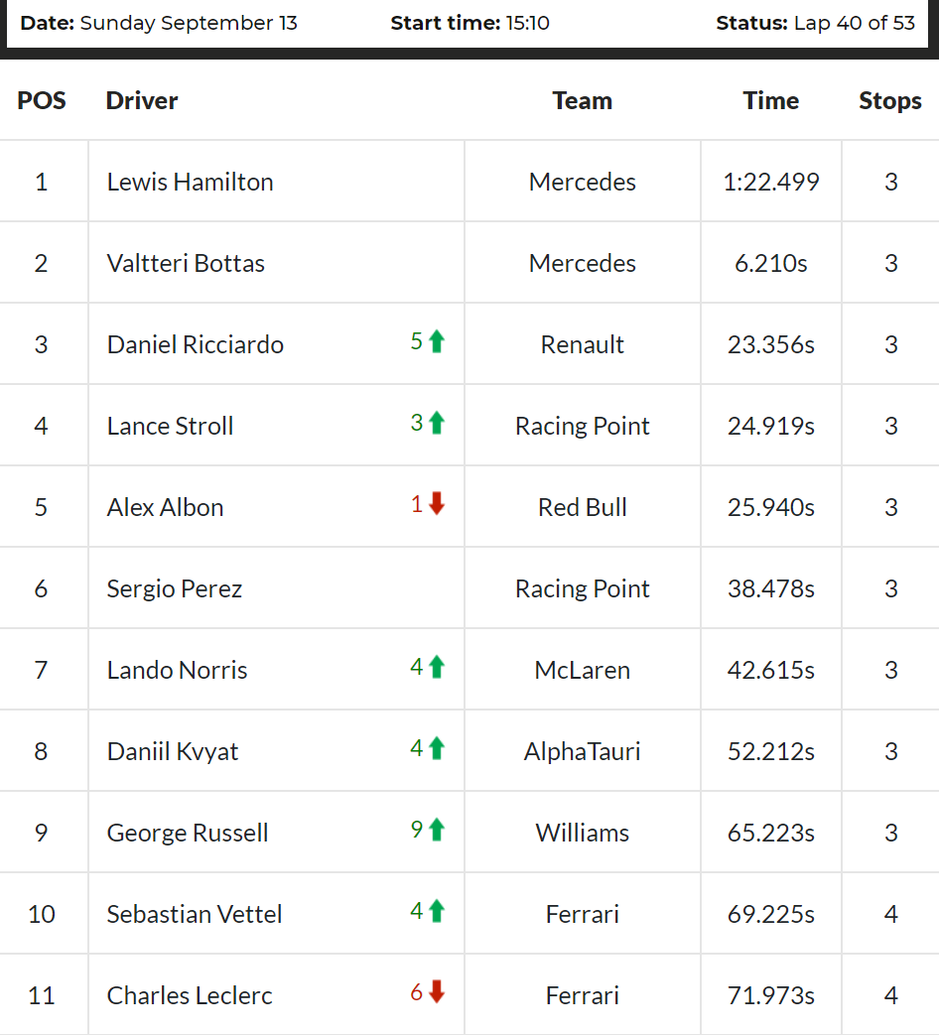Select the Driver column header
Screen dimensions: 939x1035
[142, 100]
